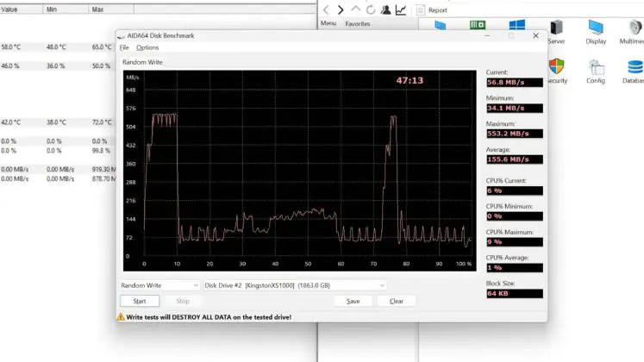Click the Block Size 64 KB field
Screen dimensions: 644x362
515,293
